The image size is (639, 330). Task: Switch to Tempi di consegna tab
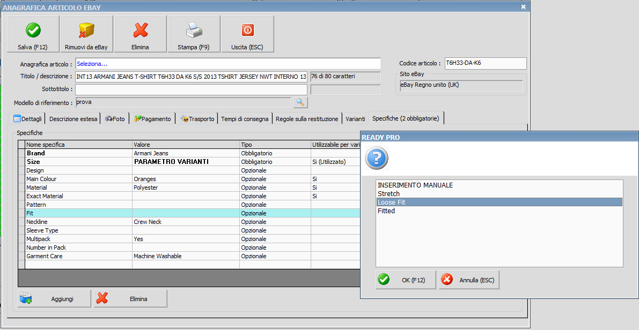pyautogui.click(x=245, y=119)
